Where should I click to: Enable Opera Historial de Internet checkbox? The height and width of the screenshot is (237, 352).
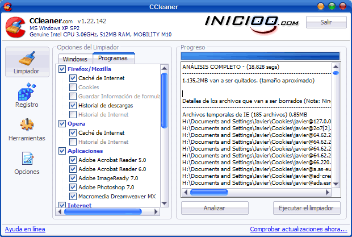[73, 142]
